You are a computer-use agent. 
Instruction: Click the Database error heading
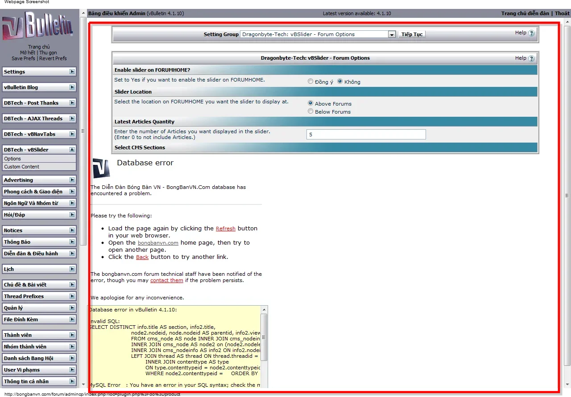145,163
